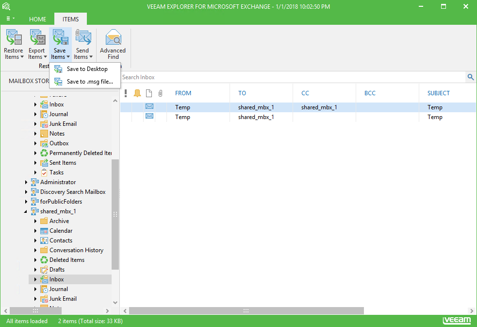Click the Export Items ribbon icon
This screenshot has width=477, height=327.
(x=37, y=37)
